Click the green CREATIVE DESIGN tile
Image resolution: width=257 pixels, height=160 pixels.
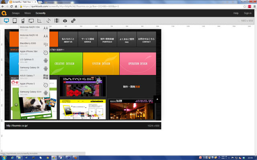pos(65,64)
